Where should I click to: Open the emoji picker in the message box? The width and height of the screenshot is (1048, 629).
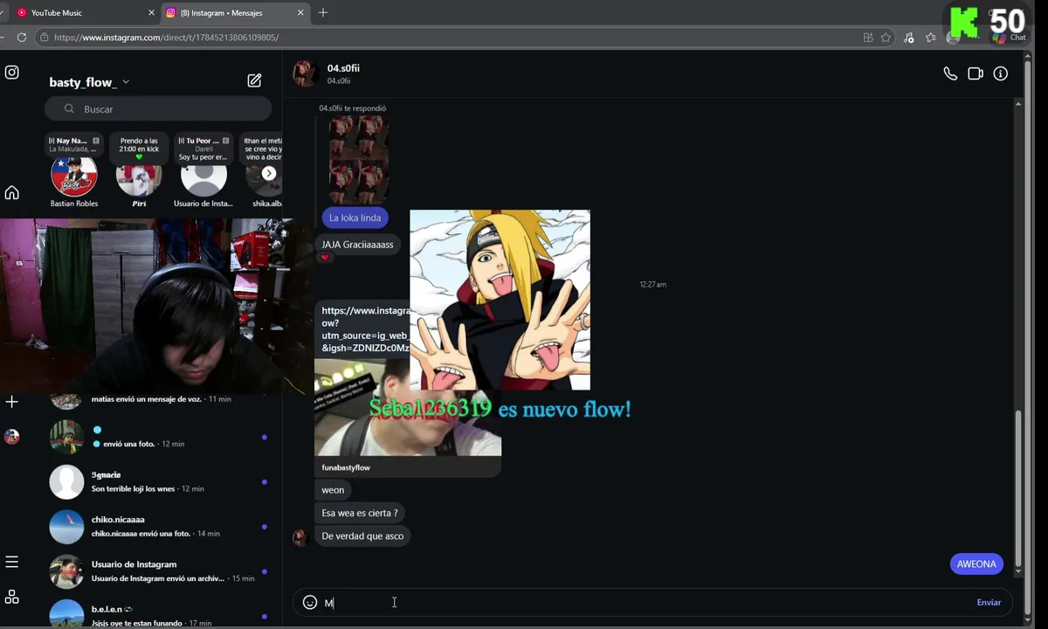(x=309, y=602)
